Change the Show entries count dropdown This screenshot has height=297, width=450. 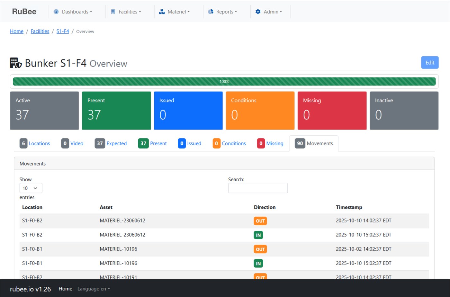coord(31,188)
